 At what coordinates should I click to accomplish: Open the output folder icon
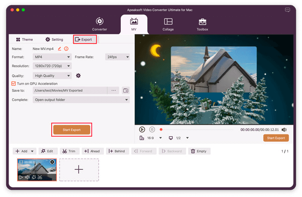(126, 90)
